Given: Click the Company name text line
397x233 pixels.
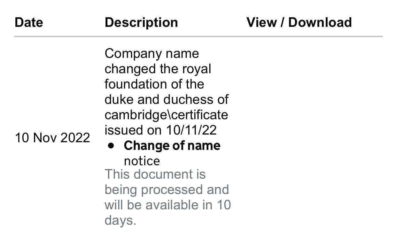Looking at the screenshot, I should (152, 54).
